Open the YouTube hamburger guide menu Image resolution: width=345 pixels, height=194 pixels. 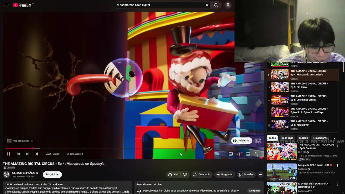[6, 5]
